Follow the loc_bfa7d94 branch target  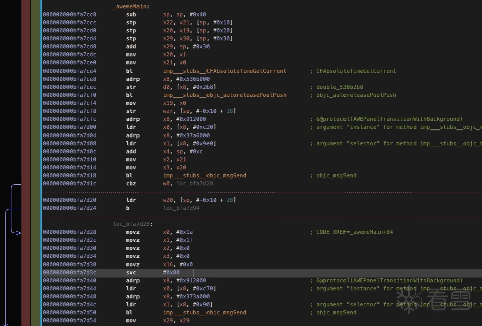tap(181, 208)
